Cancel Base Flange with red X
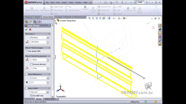186x104 pixels. coord(30,29)
